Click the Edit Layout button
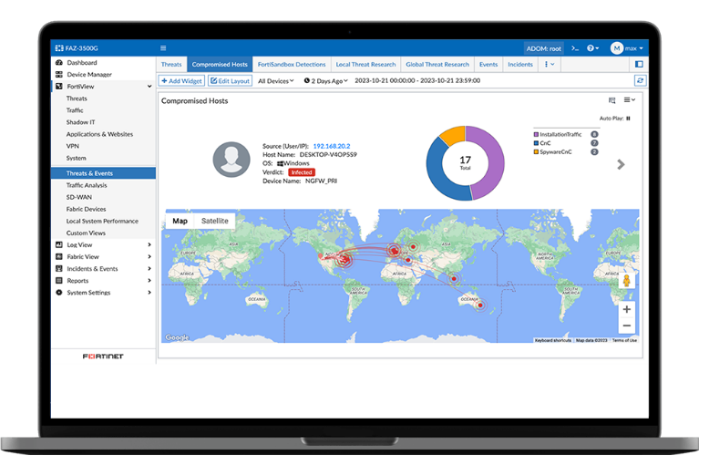Viewport: 709px width, 466px height. 231,80
